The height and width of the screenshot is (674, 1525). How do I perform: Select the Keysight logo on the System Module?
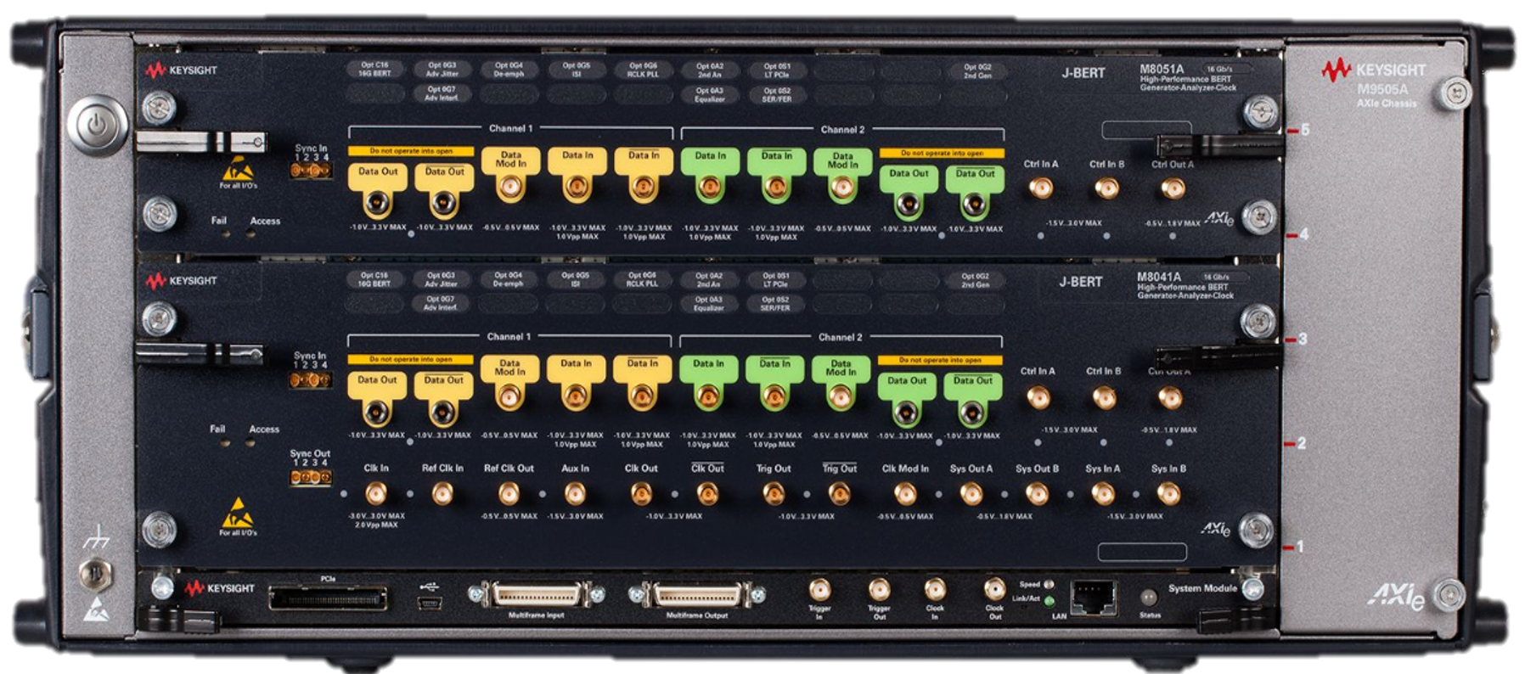(219, 587)
